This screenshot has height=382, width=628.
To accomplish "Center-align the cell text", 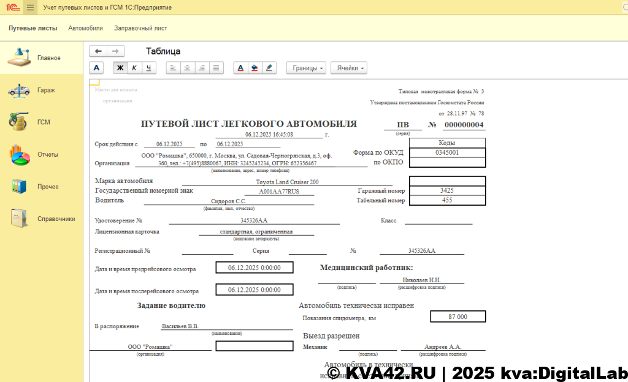I will pos(188,68).
